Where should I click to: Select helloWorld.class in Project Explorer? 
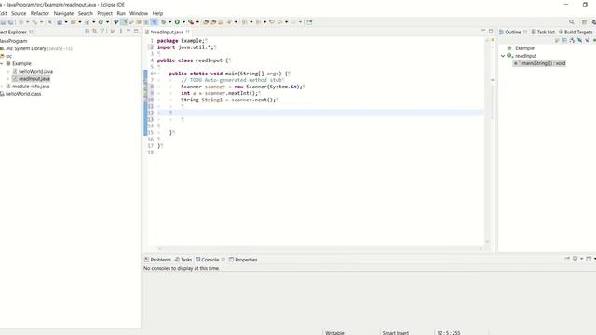coord(23,94)
